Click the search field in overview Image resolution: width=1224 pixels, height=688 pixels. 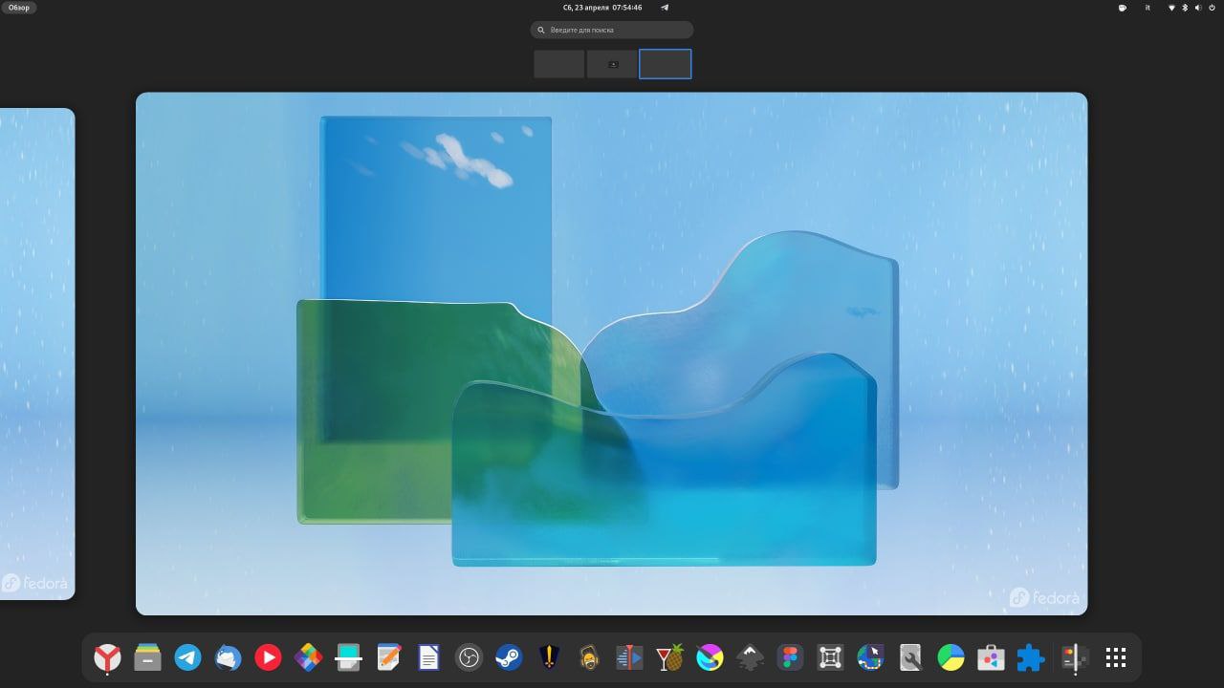tap(612, 31)
